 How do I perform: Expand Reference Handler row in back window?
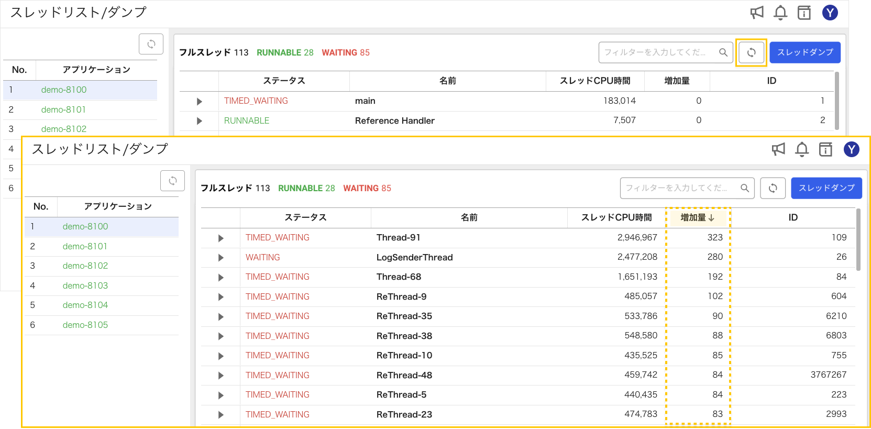199,121
